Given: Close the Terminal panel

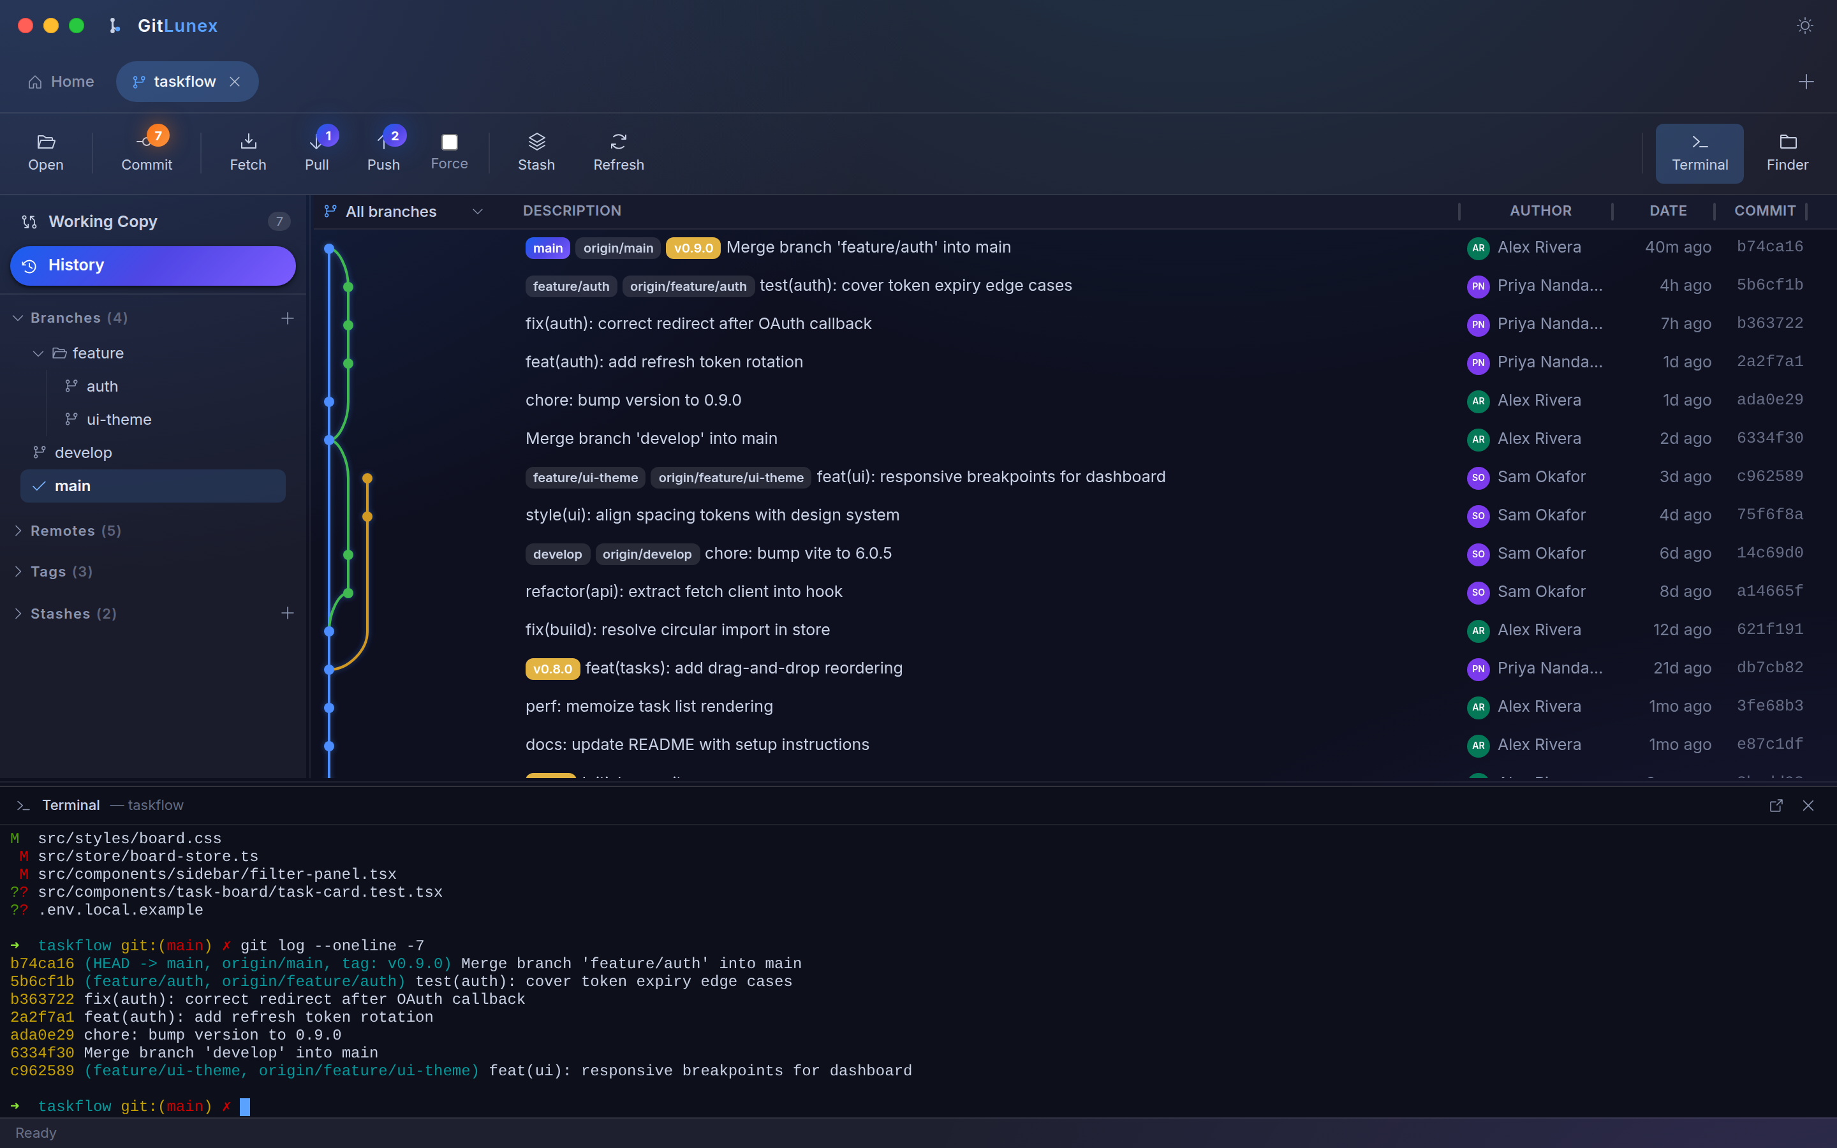Looking at the screenshot, I should pyautogui.click(x=1808, y=805).
